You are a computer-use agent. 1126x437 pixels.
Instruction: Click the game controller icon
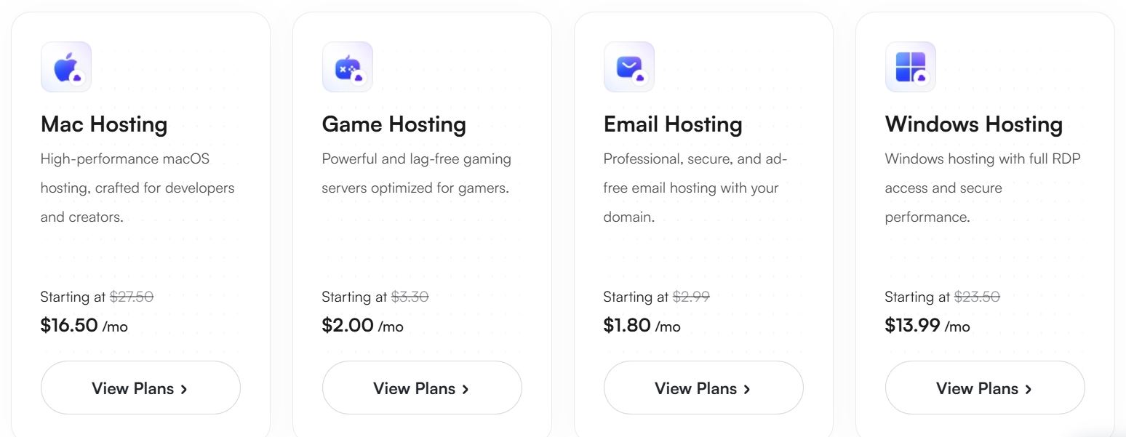pyautogui.click(x=347, y=66)
